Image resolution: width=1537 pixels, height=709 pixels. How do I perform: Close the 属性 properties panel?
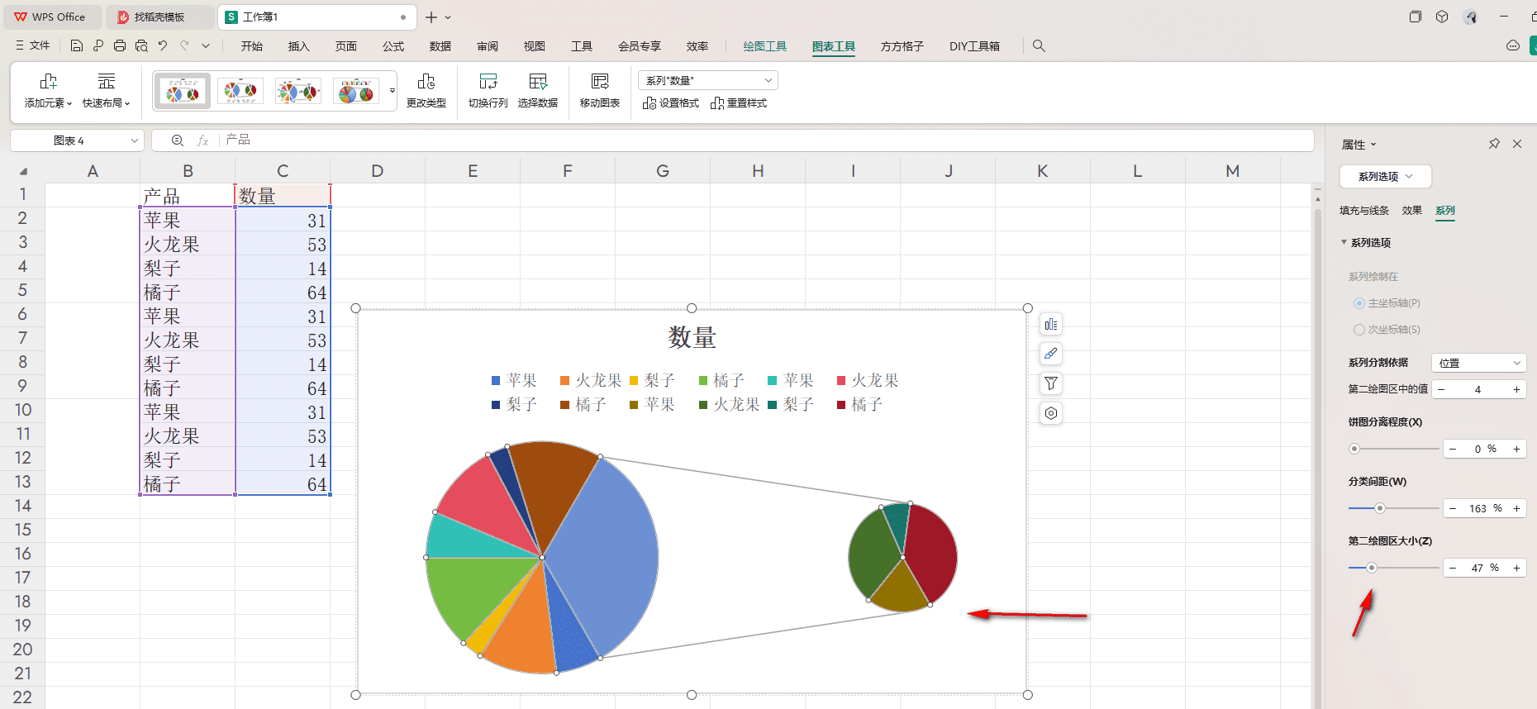click(1517, 144)
